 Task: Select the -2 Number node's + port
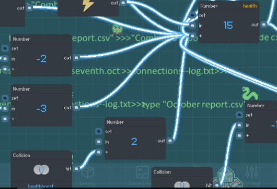[x=5, y=69]
